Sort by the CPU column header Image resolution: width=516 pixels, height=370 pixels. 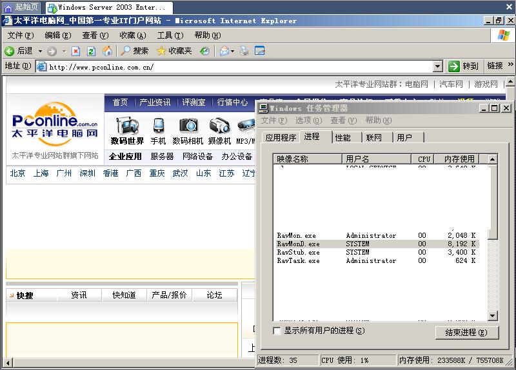pyautogui.click(x=423, y=159)
